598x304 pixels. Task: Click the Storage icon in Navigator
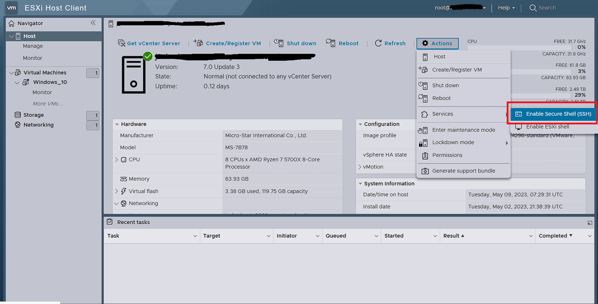point(18,115)
